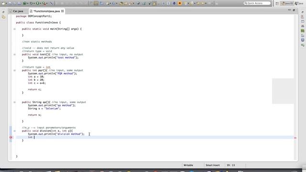306x172 pixels.
Task: Click the 'int c = a+b;' line
Action: pyautogui.click(x=37, y=83)
